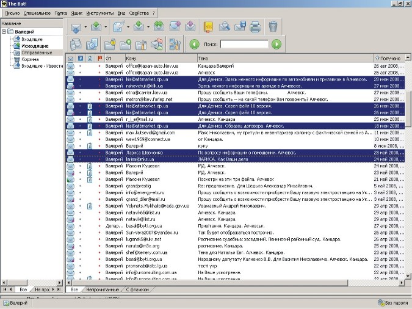Click the trash can Delete icon
The image size is (412, 309).
coord(273,27)
